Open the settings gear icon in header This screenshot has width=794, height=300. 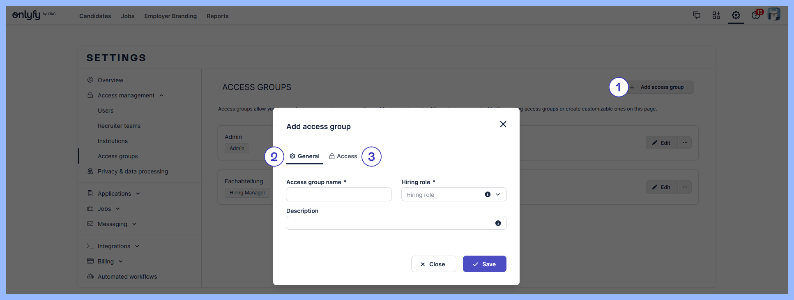pos(736,15)
